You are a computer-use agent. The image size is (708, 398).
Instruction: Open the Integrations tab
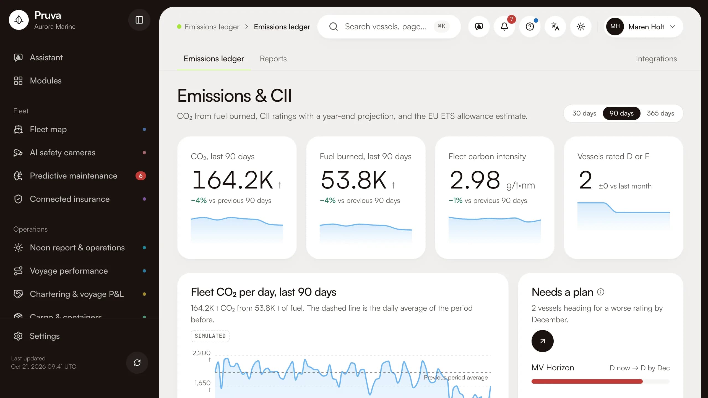pos(656,59)
